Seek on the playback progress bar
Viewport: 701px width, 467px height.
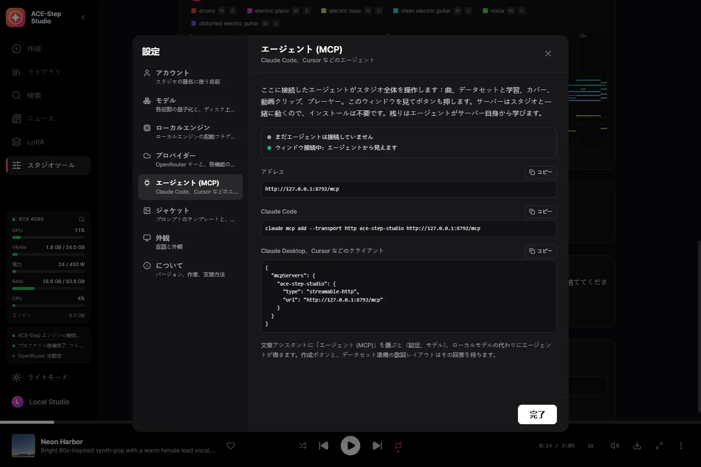350,422
